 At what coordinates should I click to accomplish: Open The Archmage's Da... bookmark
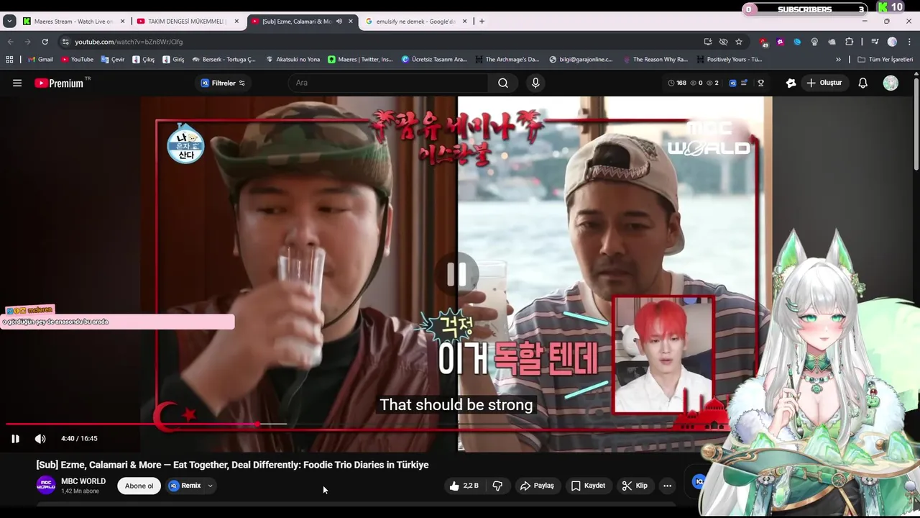pyautogui.click(x=506, y=60)
